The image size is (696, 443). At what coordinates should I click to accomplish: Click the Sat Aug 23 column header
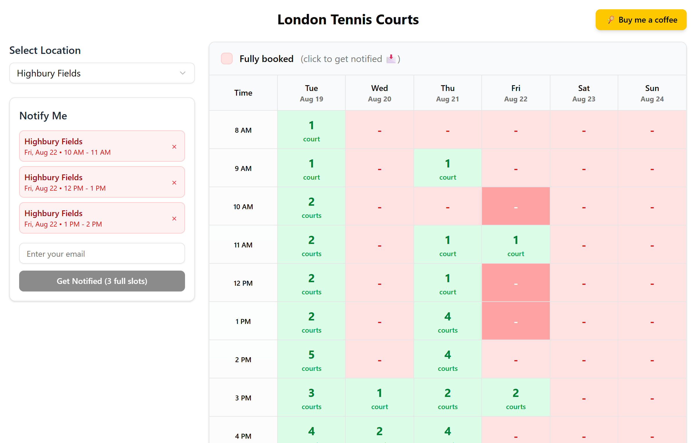[583, 93]
